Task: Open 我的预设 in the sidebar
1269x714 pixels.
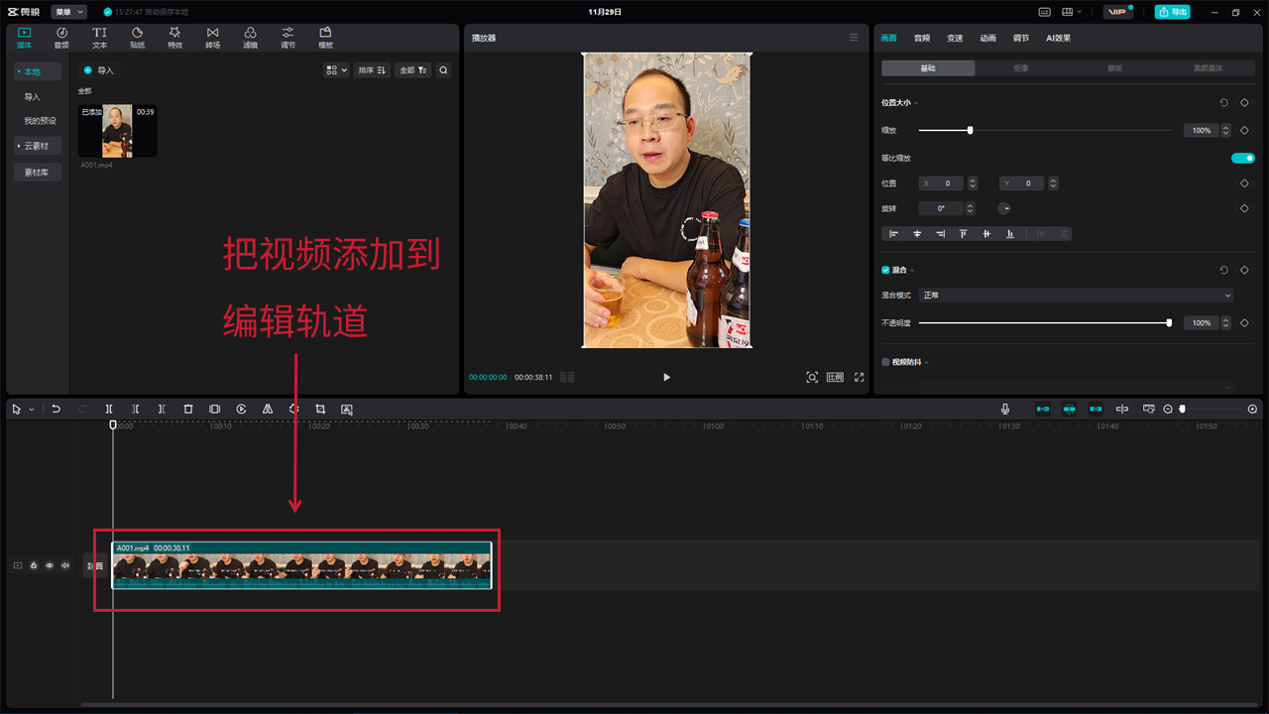Action: click(x=40, y=121)
